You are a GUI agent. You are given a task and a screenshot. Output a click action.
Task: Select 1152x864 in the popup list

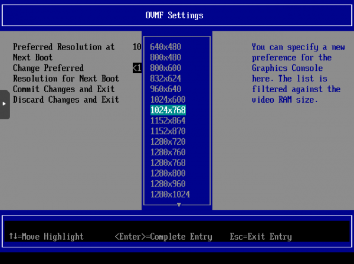[x=168, y=120]
